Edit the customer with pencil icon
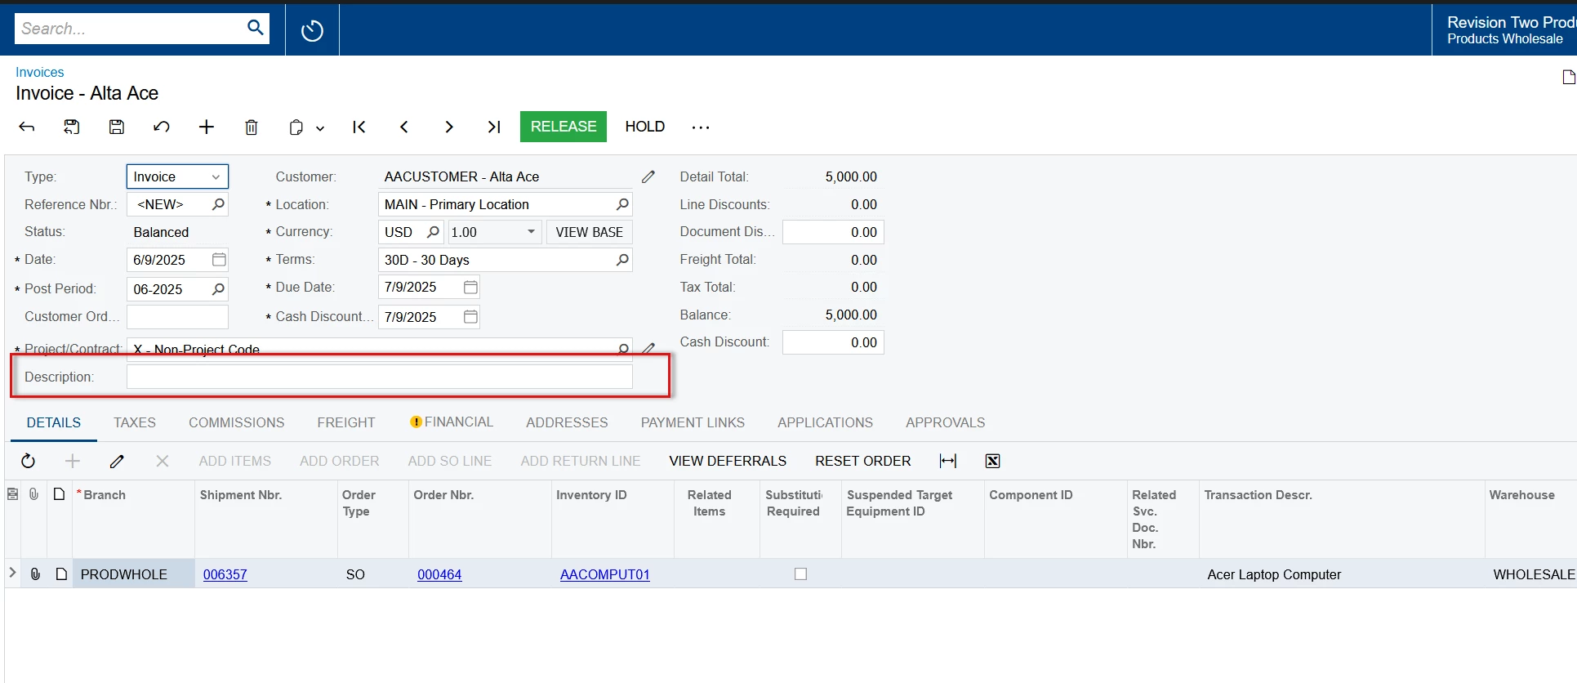The image size is (1577, 683). pos(648,176)
